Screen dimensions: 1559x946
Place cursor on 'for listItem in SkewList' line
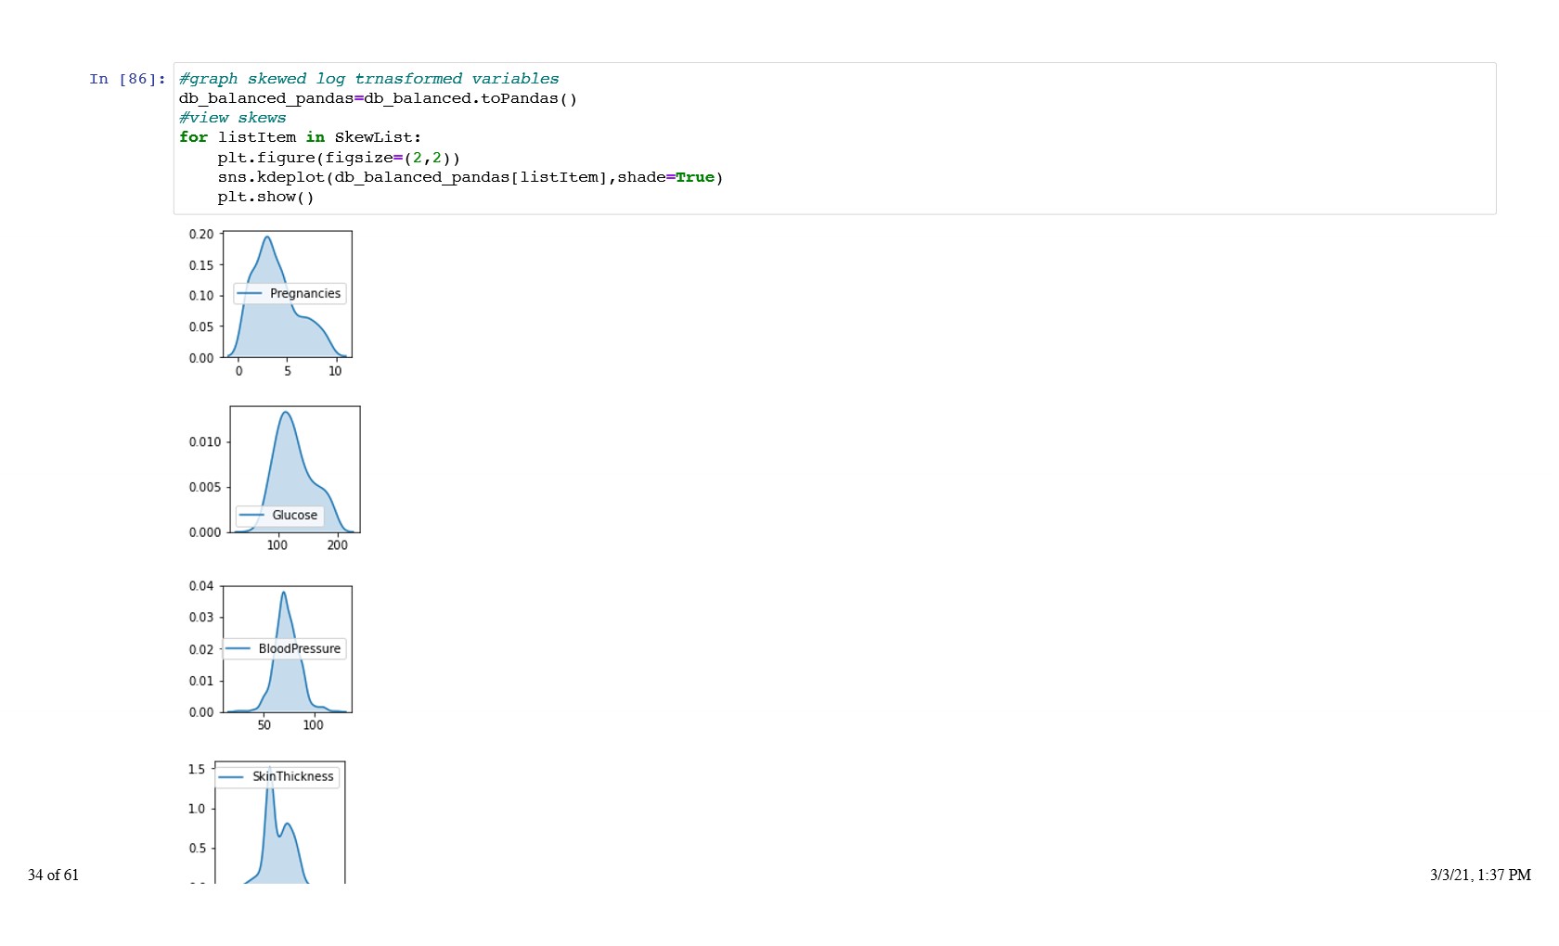click(300, 137)
